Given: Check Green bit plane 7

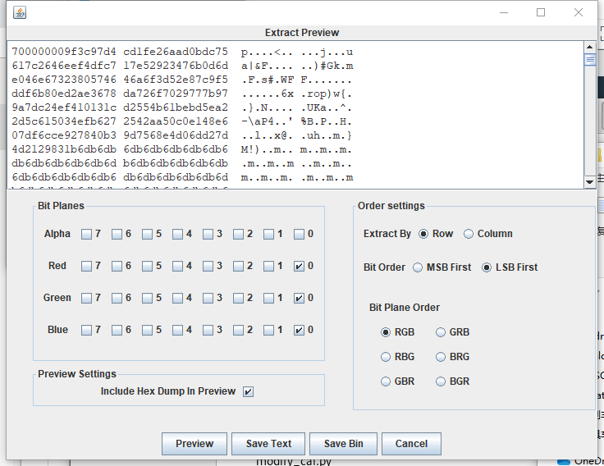Looking at the screenshot, I should coord(86,298).
